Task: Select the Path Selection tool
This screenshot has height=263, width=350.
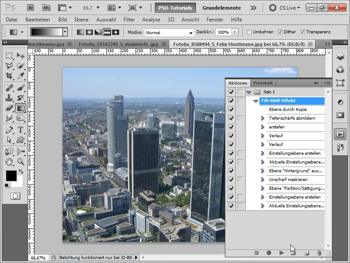Action: [9, 140]
